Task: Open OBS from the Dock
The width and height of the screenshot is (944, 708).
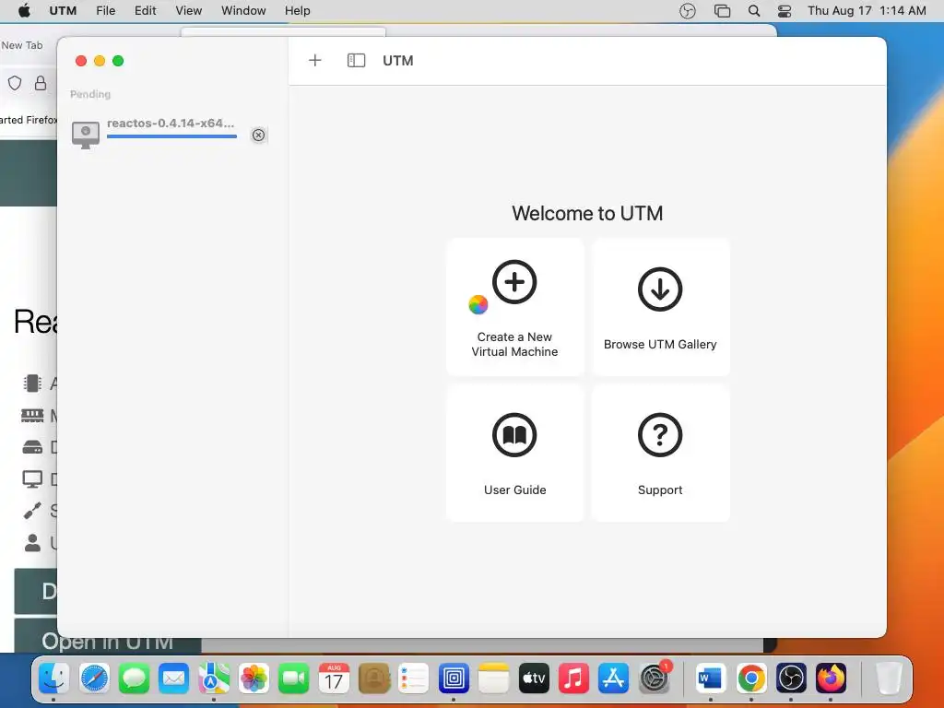Action: pyautogui.click(x=790, y=678)
